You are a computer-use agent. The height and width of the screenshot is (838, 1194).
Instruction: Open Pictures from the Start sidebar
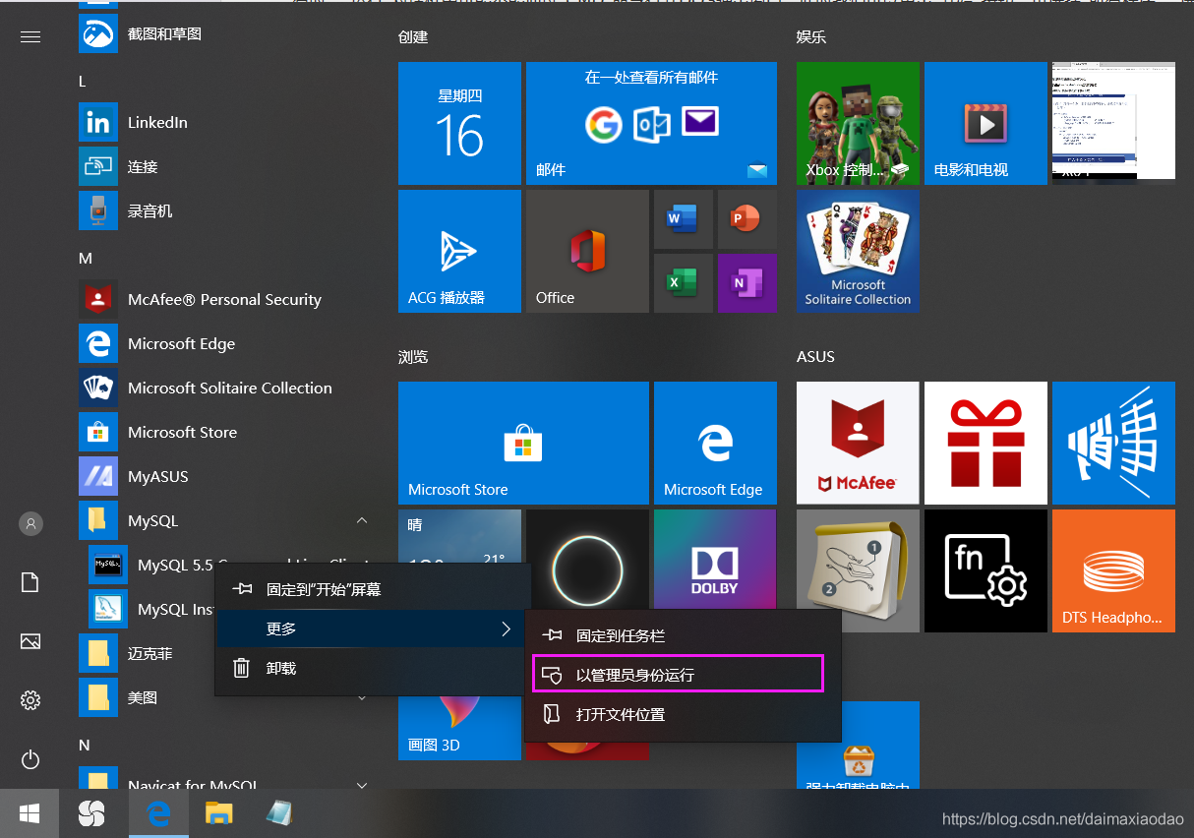click(30, 641)
